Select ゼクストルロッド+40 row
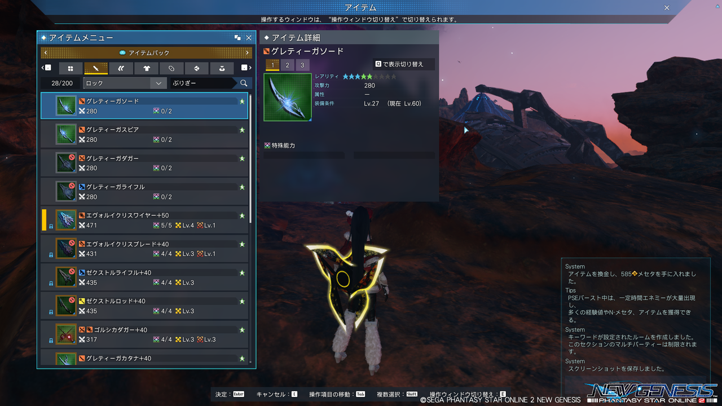Viewport: 722px width, 406px height. (144, 306)
